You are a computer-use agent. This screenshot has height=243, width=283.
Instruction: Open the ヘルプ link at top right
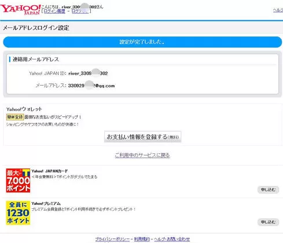point(278,10)
